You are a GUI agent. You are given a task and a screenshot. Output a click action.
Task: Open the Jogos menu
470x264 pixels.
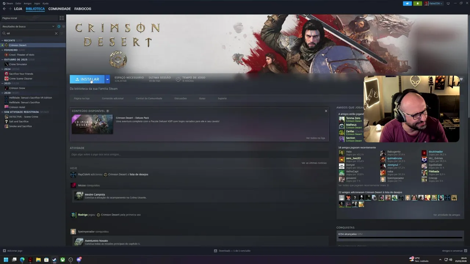[37, 3]
